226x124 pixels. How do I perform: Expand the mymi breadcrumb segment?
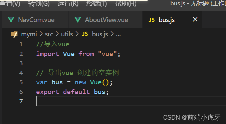point(29,34)
